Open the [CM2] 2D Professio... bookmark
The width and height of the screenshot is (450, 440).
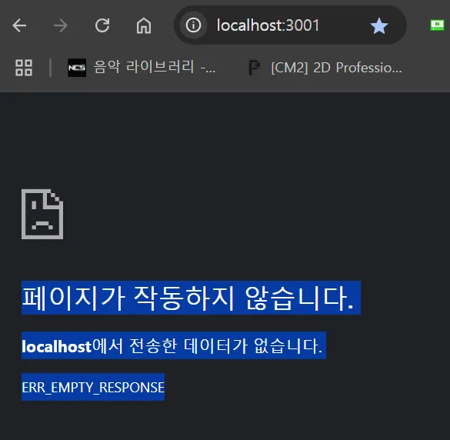click(336, 68)
